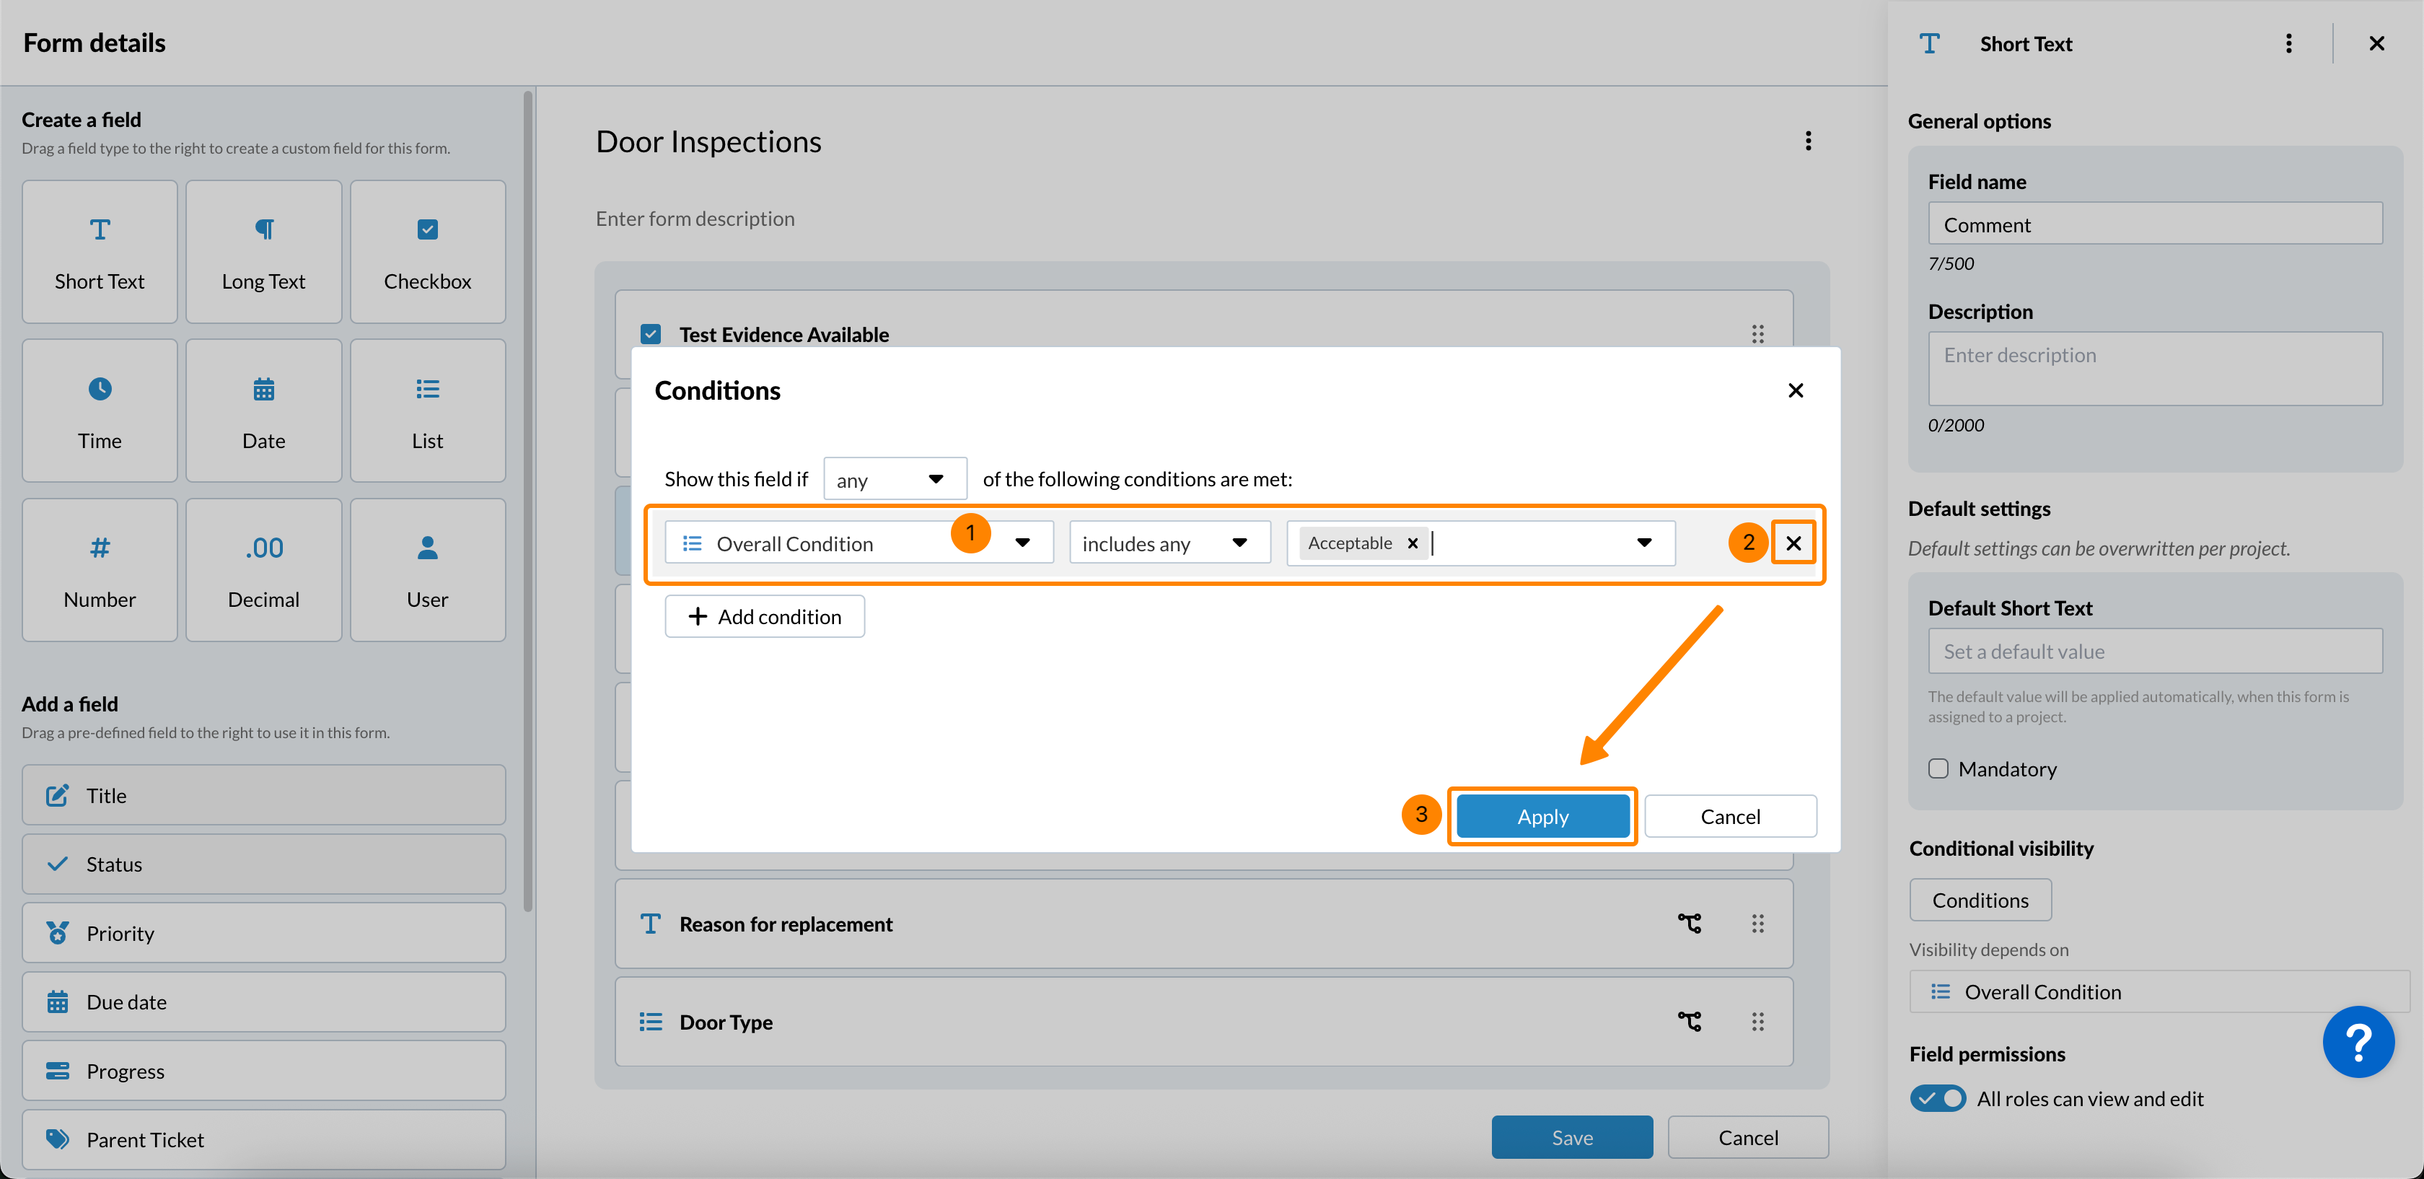The width and height of the screenshot is (2424, 1179).
Task: Remove the Overall Condition row with X
Action: (x=1793, y=543)
